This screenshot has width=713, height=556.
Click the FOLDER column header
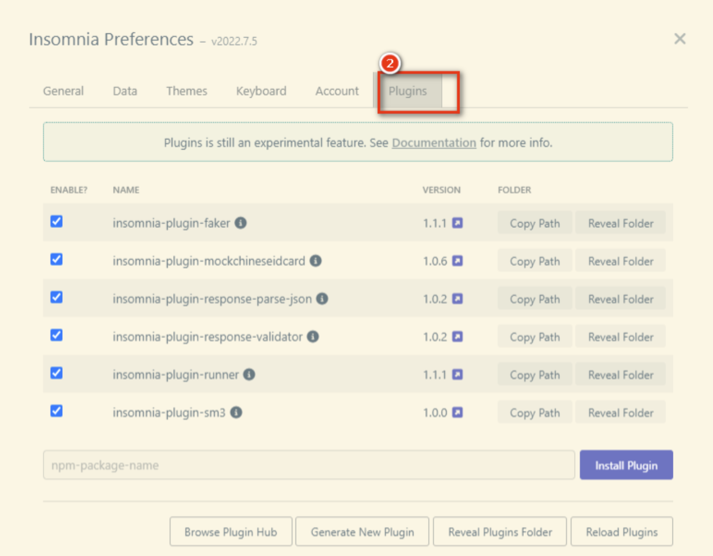[x=514, y=190]
